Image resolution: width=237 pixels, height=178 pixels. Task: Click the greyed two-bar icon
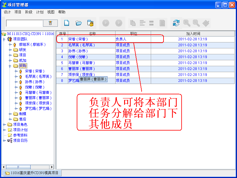(x=151, y=23)
